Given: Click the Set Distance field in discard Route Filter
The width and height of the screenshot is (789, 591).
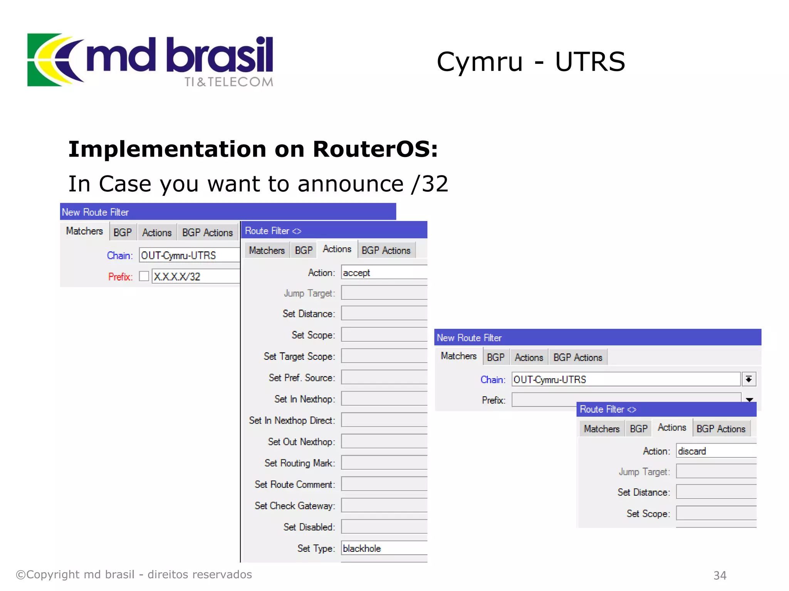Looking at the screenshot, I should (717, 492).
